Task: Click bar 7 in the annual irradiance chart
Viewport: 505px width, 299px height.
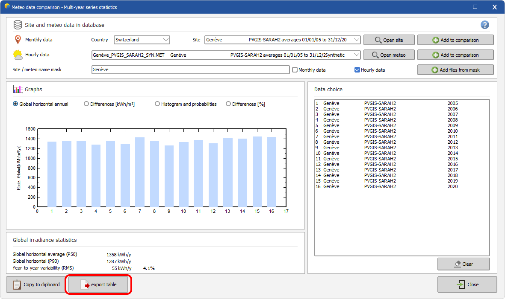Action: tap(140, 172)
